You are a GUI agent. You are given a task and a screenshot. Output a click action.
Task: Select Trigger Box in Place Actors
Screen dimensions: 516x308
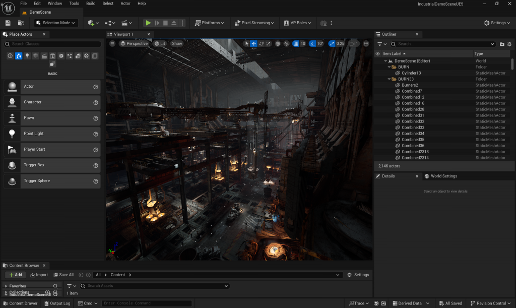pyautogui.click(x=52, y=165)
